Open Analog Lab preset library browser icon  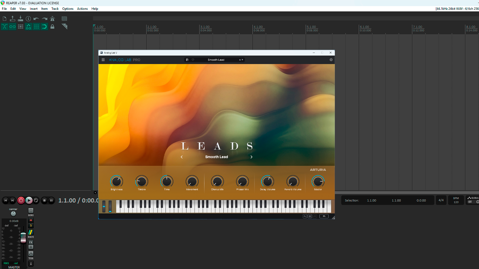pos(187,60)
